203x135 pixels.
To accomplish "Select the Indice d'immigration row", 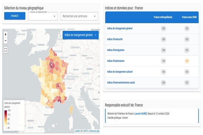I will (116, 50).
